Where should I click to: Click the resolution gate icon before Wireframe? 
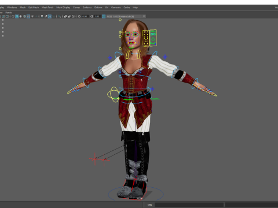7,16
